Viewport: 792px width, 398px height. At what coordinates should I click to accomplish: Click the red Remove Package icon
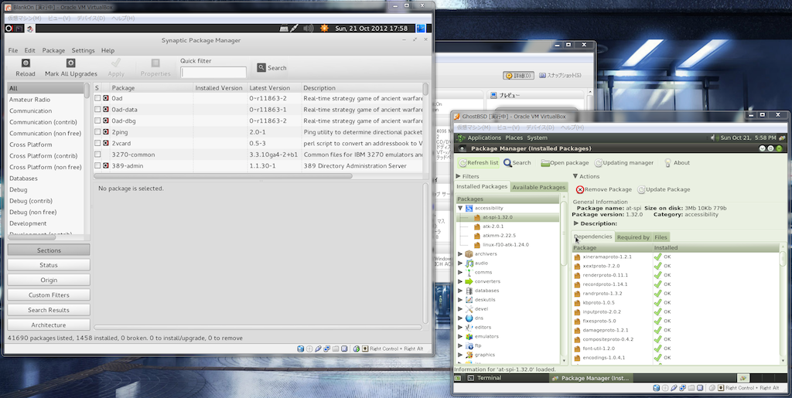pyautogui.click(x=580, y=189)
